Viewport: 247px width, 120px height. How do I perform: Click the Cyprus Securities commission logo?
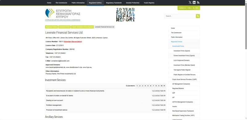click(x=63, y=15)
